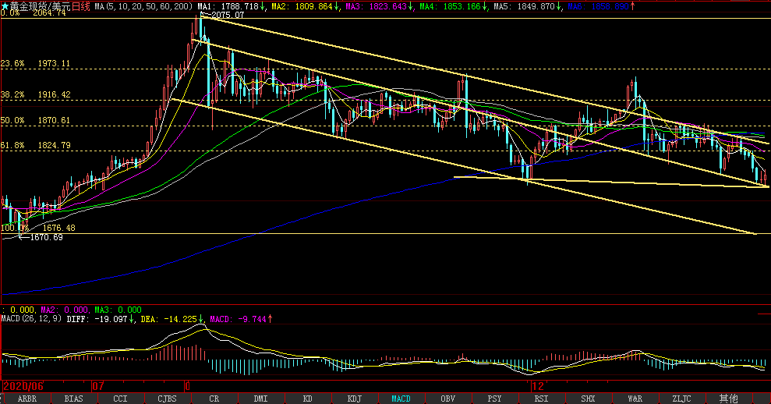Select the green MA4: 1853.166 value

coord(454,6)
